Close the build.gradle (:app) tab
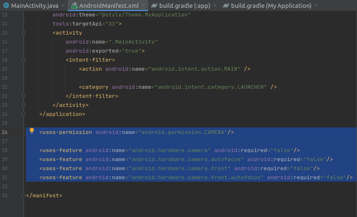Viewport: 357px width, 217px height. pos(217,6)
